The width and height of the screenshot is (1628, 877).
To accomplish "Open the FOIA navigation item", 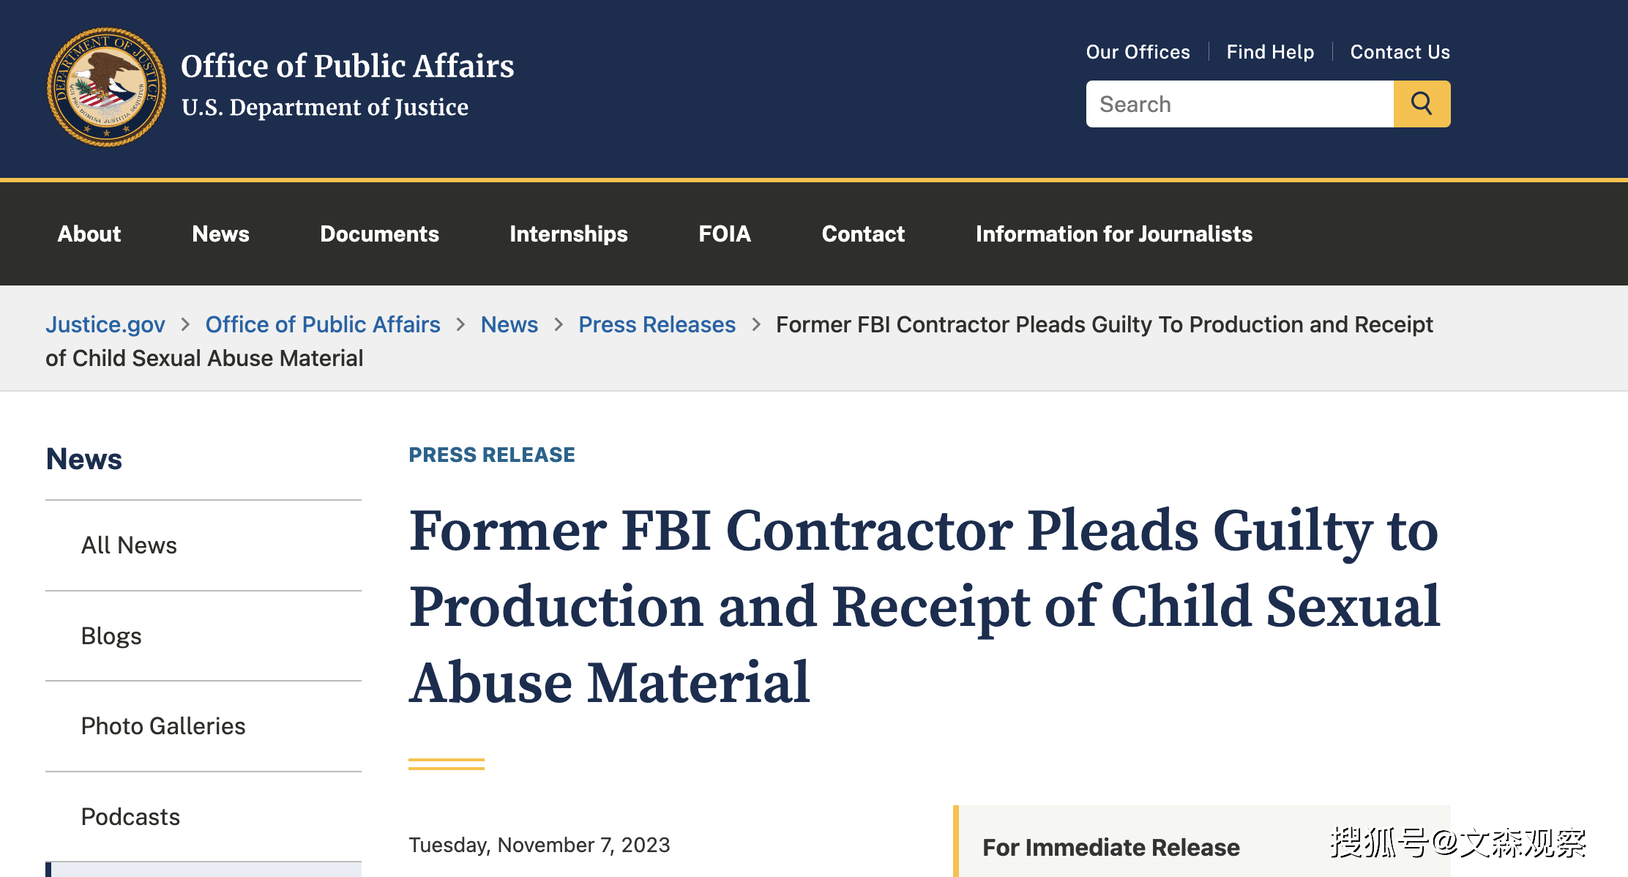I will click(725, 234).
